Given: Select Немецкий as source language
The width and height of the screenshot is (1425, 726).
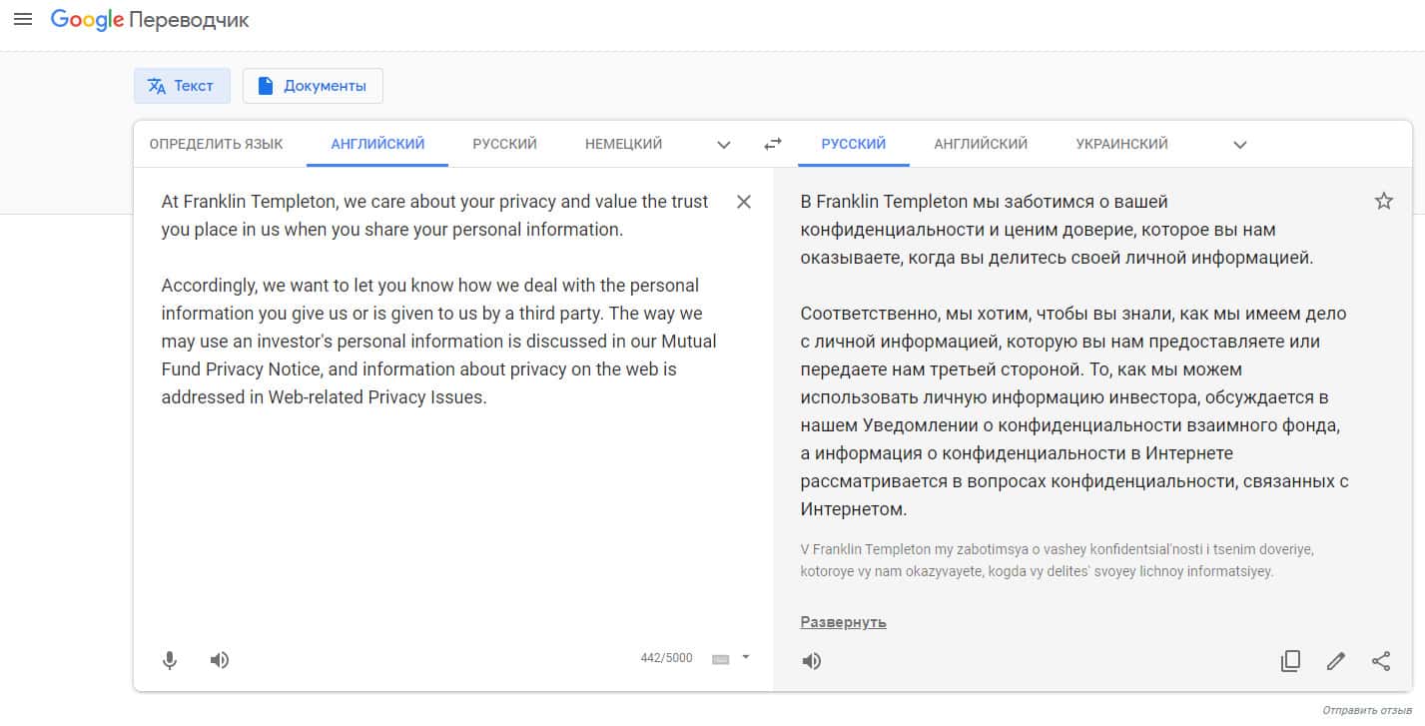Looking at the screenshot, I should tap(623, 144).
